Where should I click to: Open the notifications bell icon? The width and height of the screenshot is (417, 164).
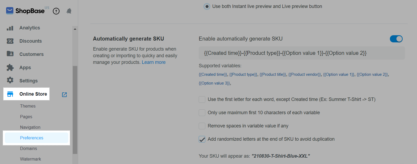point(69,11)
